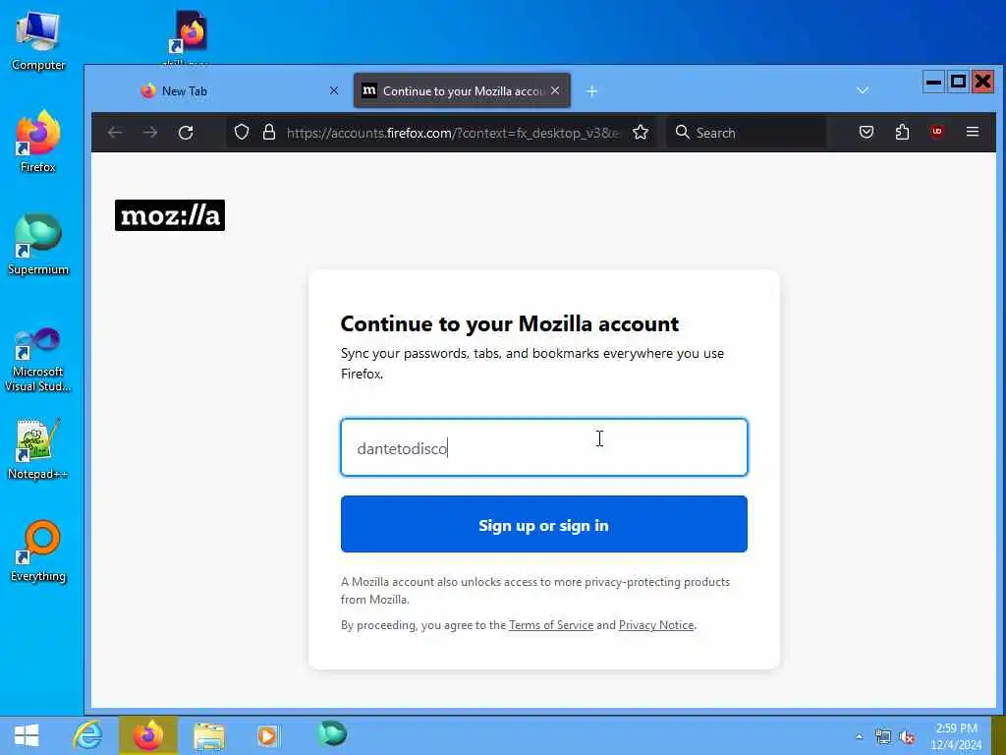Open the media player taskbar icon

point(268,735)
